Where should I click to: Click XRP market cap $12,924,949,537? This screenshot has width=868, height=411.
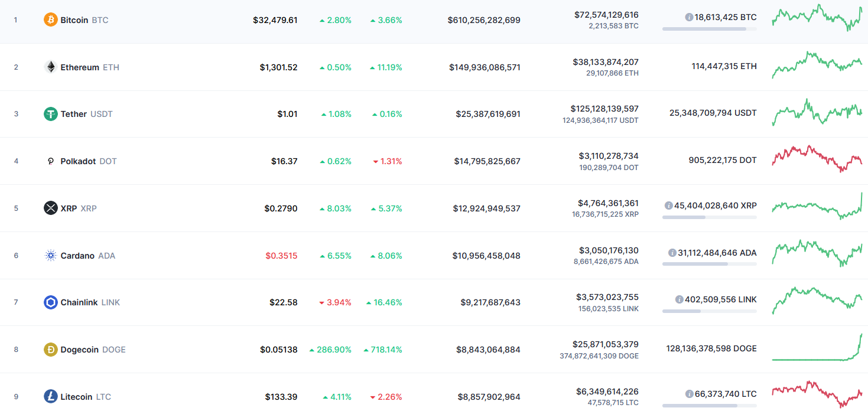(x=487, y=208)
